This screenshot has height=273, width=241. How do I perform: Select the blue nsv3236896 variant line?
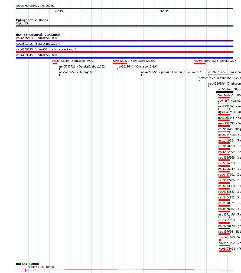pos(221,86)
